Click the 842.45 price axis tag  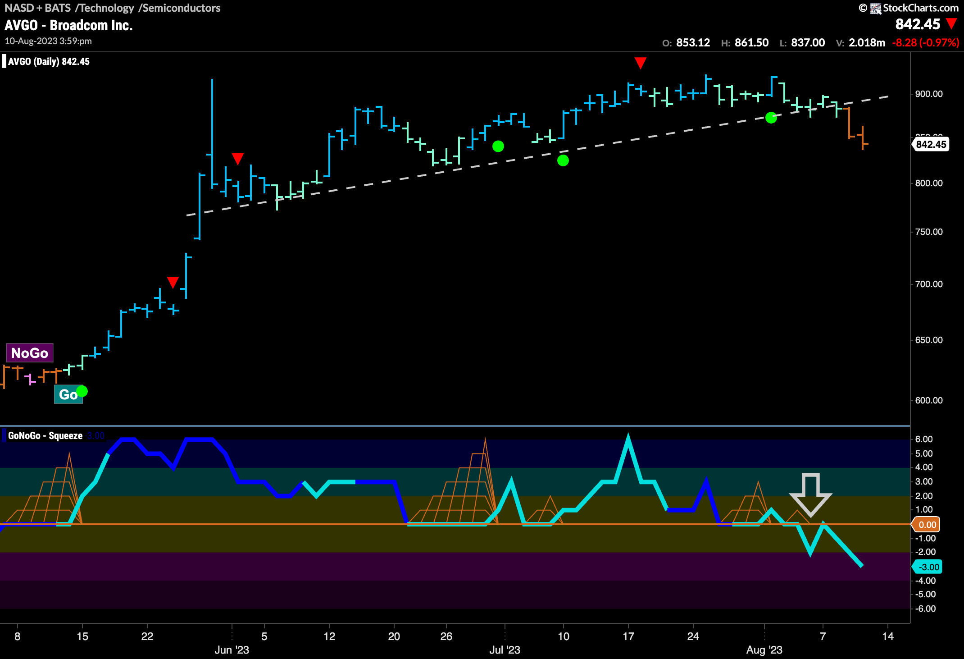(931, 144)
